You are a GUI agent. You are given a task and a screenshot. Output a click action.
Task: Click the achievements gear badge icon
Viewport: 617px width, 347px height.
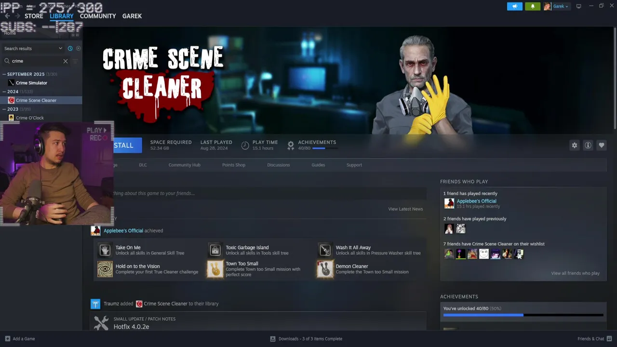click(291, 145)
